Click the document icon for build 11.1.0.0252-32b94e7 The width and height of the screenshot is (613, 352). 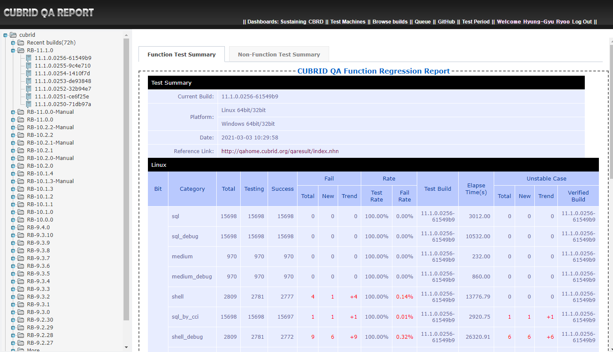point(29,89)
